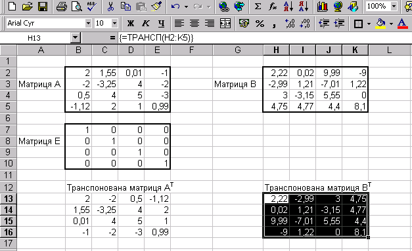Print the sheet with printer icon
412x251 pixels.
pos(62,6)
